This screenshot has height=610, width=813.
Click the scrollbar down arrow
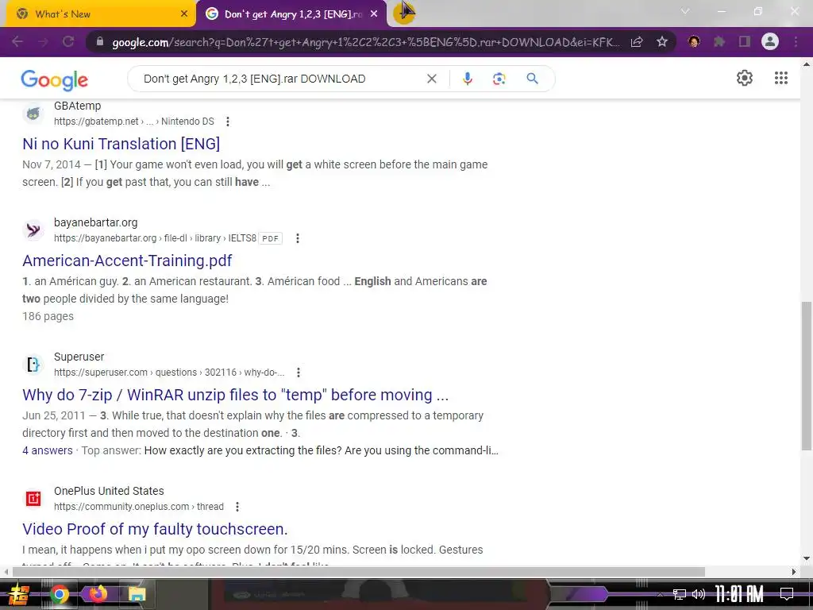pyautogui.click(x=807, y=558)
